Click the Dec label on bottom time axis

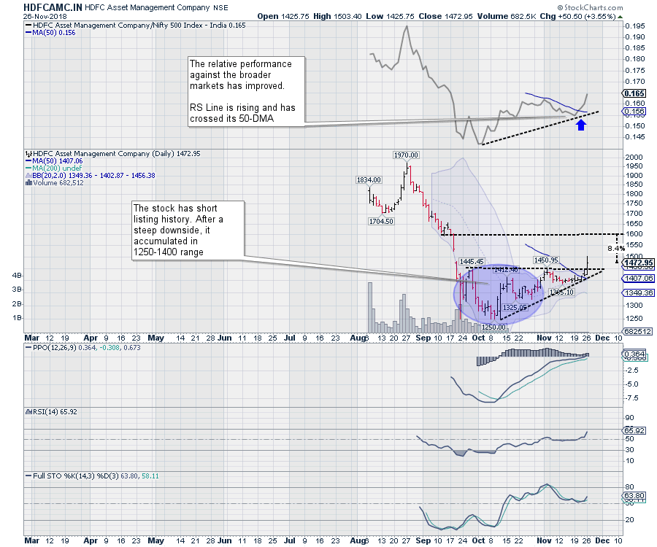[602, 540]
